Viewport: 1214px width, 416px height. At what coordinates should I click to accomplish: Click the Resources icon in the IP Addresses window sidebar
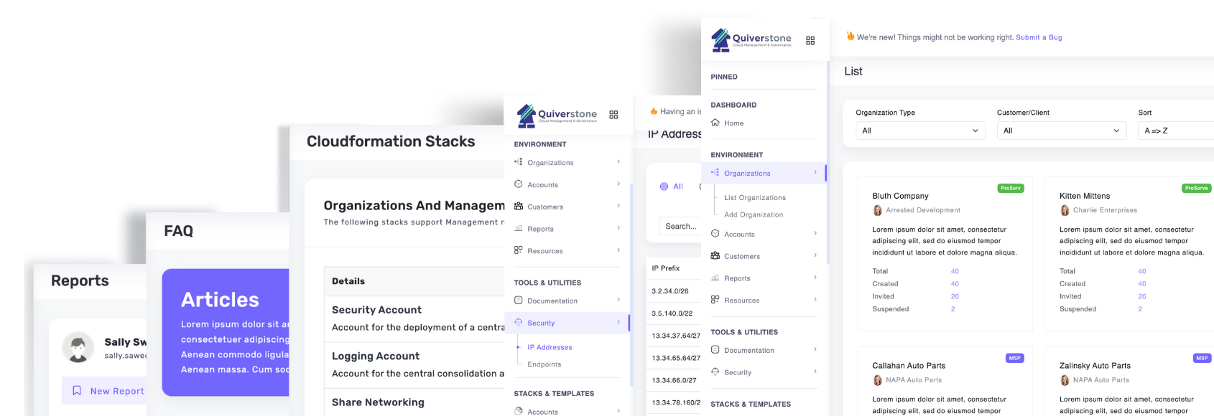(519, 250)
